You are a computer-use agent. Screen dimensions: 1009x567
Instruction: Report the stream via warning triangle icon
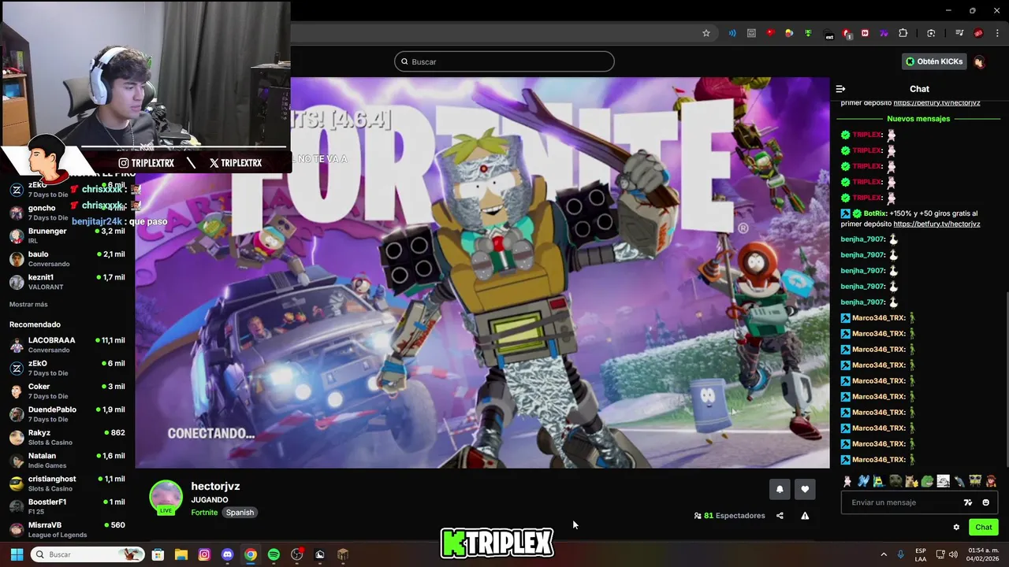[x=805, y=516]
